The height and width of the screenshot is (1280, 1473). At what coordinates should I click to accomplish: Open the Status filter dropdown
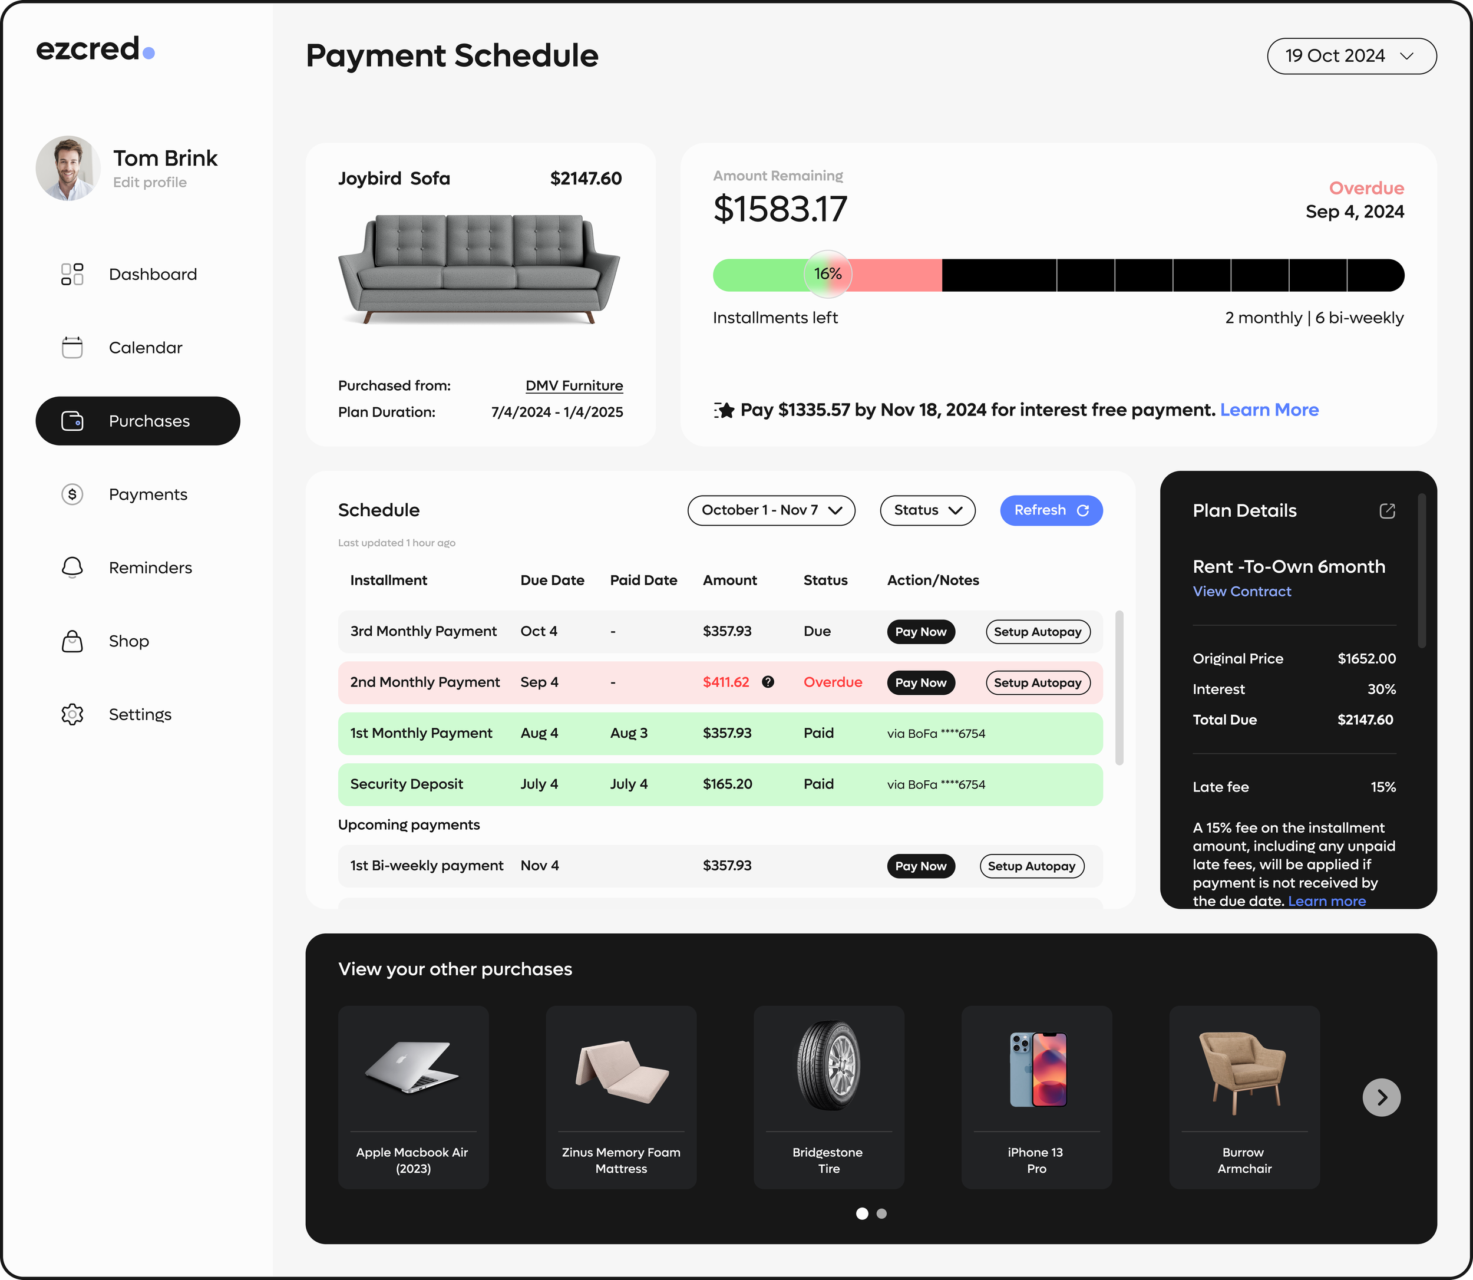pos(927,510)
